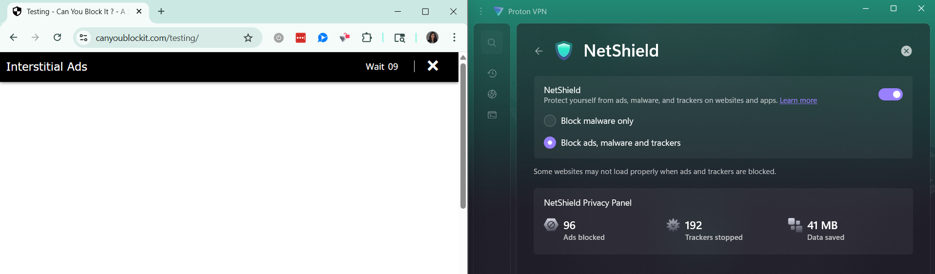Open the Proton VPN three-dot menu
This screenshot has width=935, height=274.
click(481, 11)
